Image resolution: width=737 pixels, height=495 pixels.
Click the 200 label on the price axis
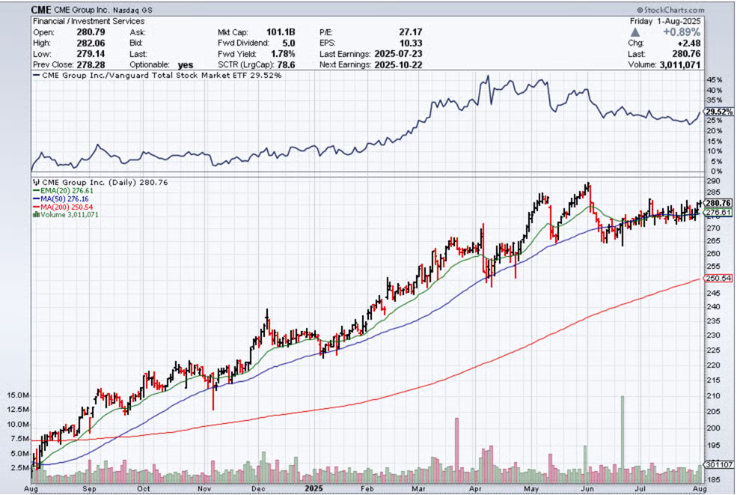pyautogui.click(x=713, y=428)
